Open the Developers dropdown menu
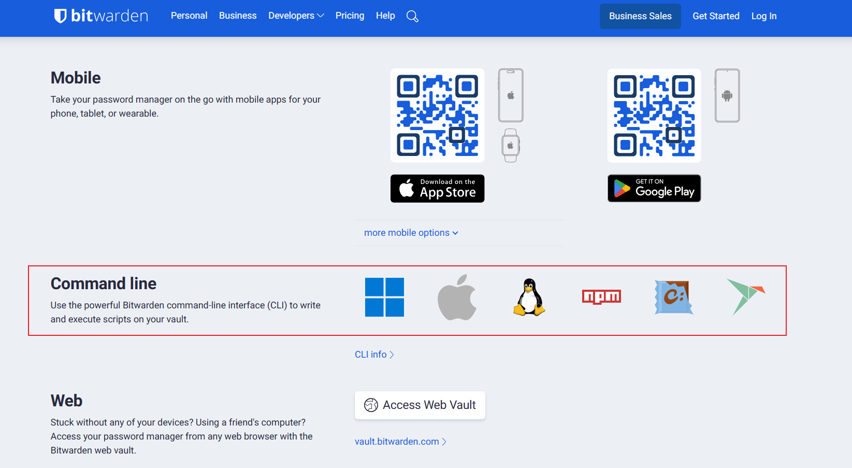The image size is (852, 468). pos(296,16)
